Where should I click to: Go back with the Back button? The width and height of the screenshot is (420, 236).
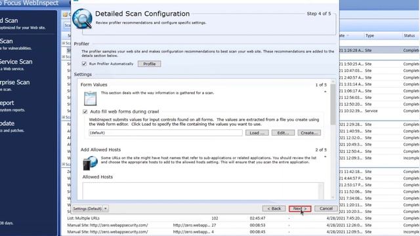click(274, 208)
